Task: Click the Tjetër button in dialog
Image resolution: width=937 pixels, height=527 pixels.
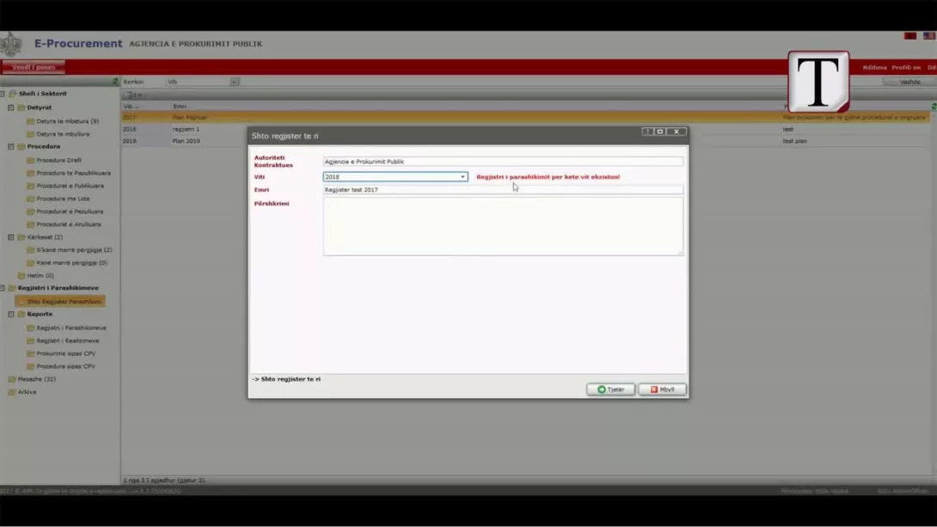Action: tap(610, 389)
